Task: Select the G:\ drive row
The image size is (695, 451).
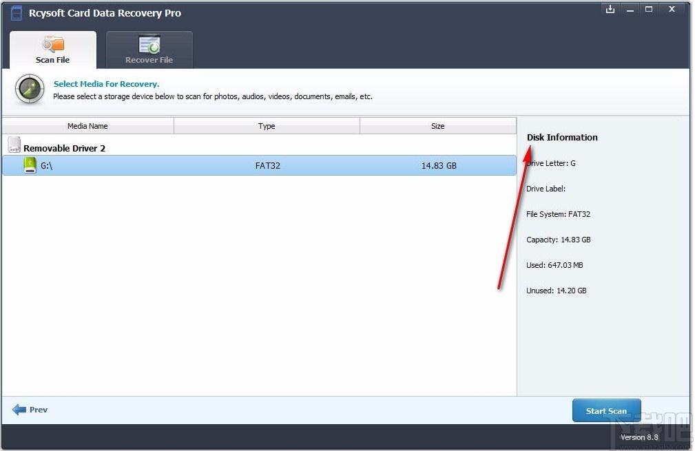Action: [x=259, y=165]
